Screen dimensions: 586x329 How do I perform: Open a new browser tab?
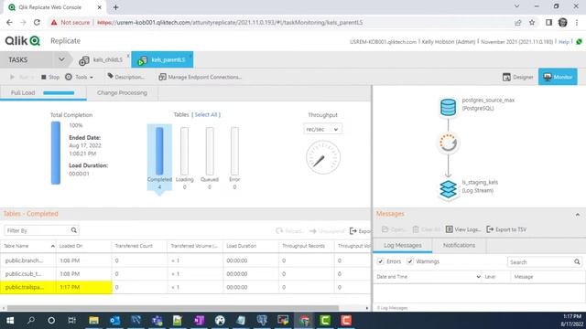tap(115, 7)
